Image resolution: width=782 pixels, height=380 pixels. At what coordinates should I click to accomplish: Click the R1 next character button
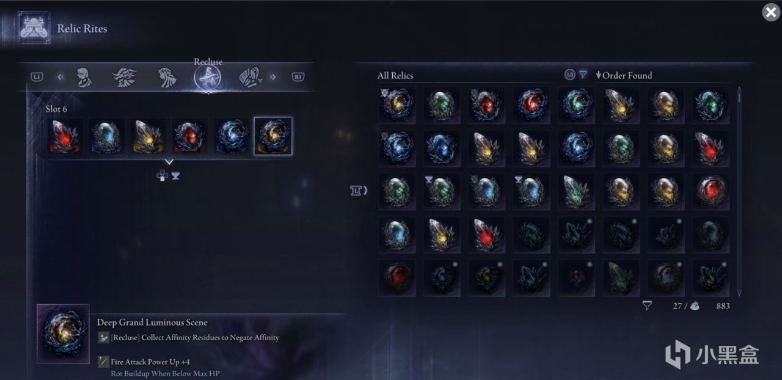298,77
